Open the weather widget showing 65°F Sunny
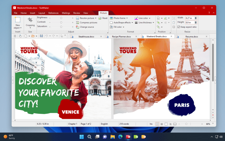Viewport: 225px width, 141px height. (9, 137)
